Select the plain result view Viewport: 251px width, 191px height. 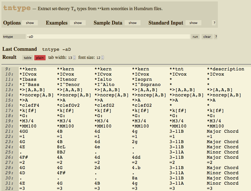[x=40, y=58]
